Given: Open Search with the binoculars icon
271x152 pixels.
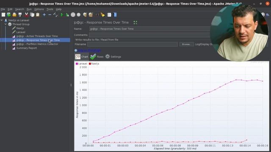Looking at the screenshot, I should point(97,15).
